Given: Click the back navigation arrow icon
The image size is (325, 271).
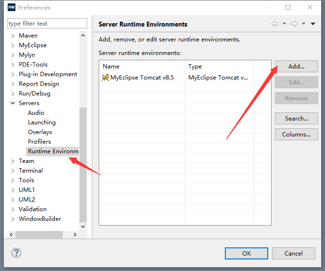Looking at the screenshot, I should point(275,24).
